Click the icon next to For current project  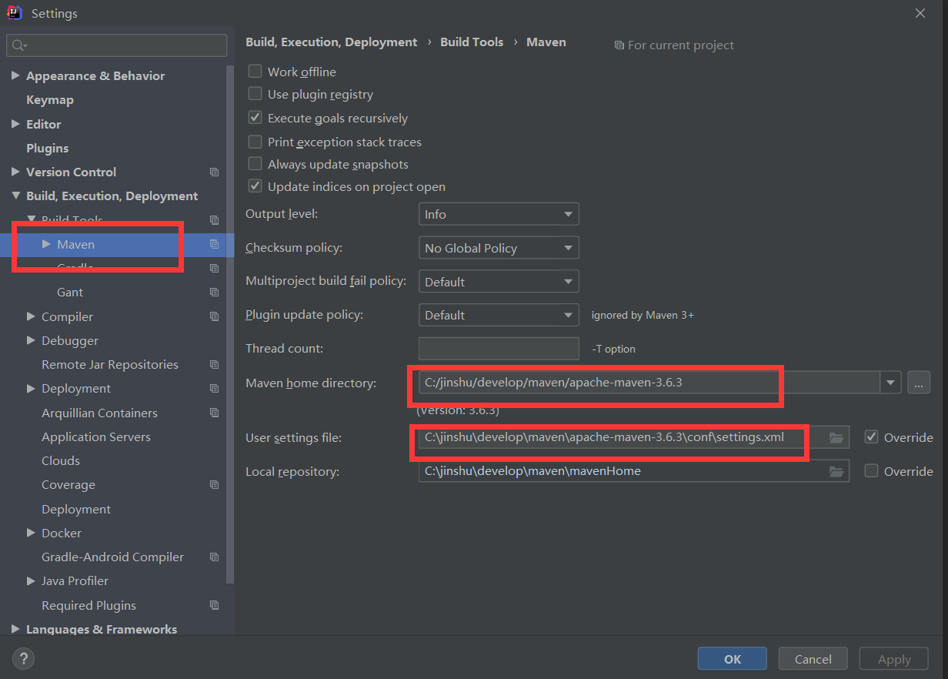[x=619, y=45]
